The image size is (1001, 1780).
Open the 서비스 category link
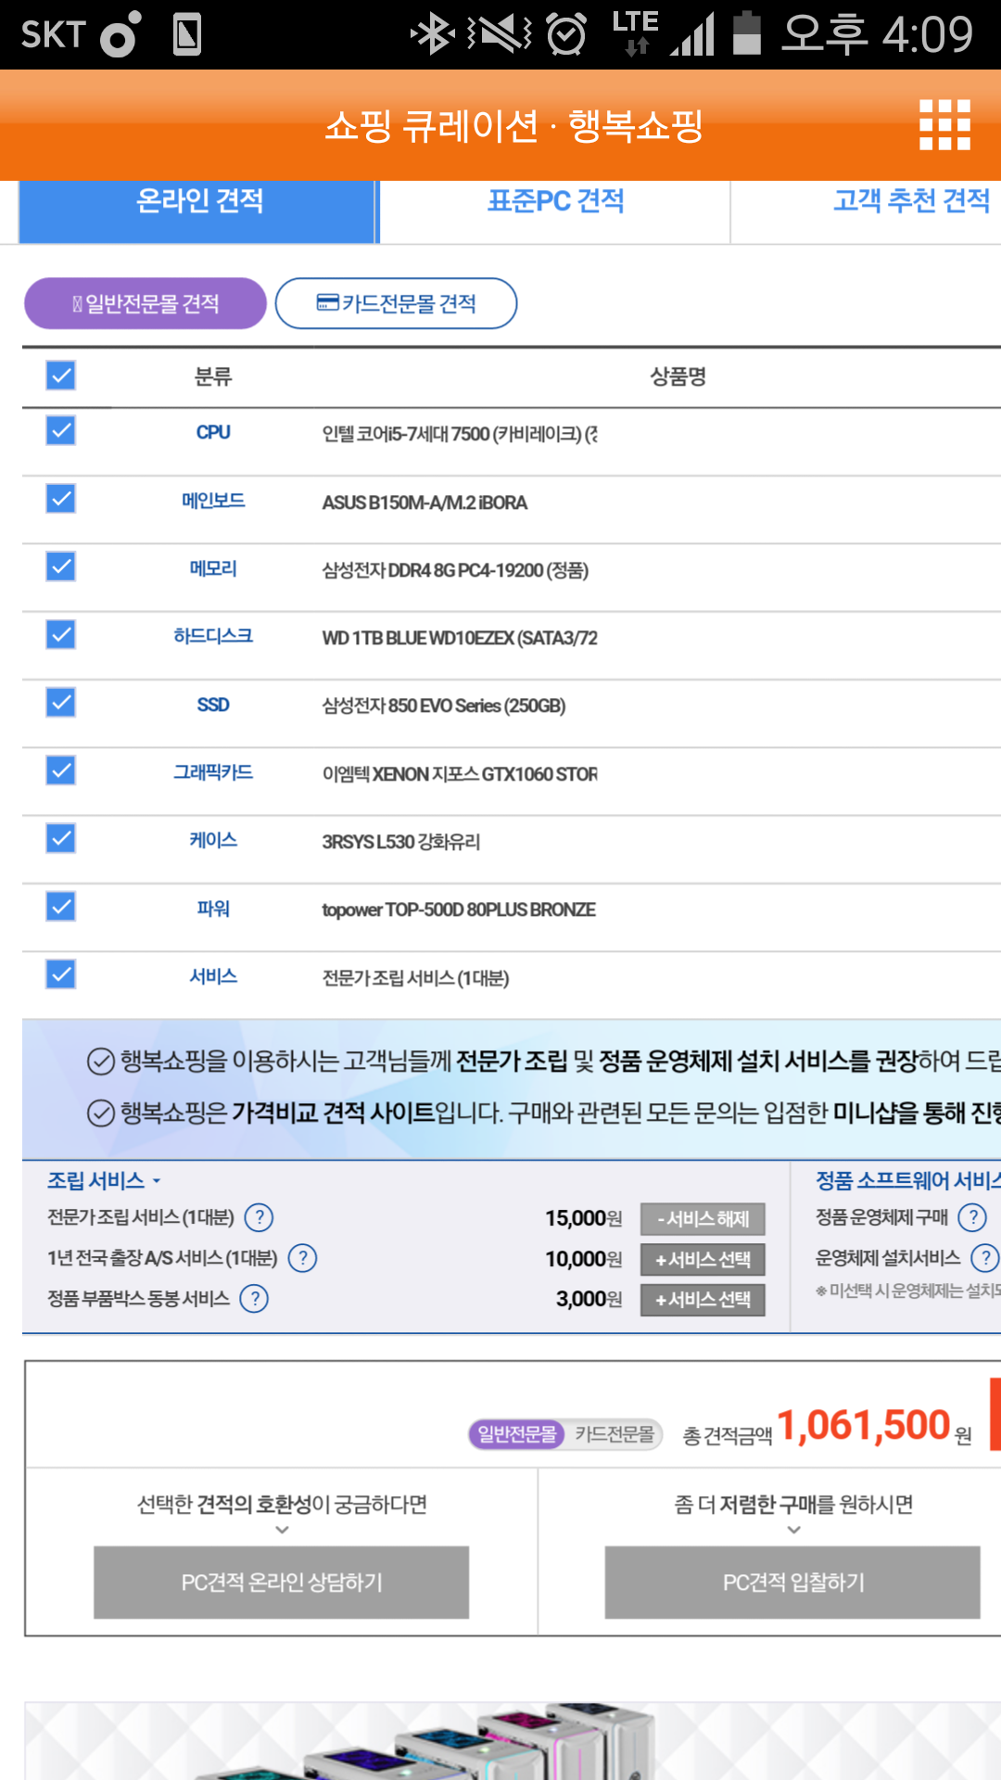[x=213, y=976]
